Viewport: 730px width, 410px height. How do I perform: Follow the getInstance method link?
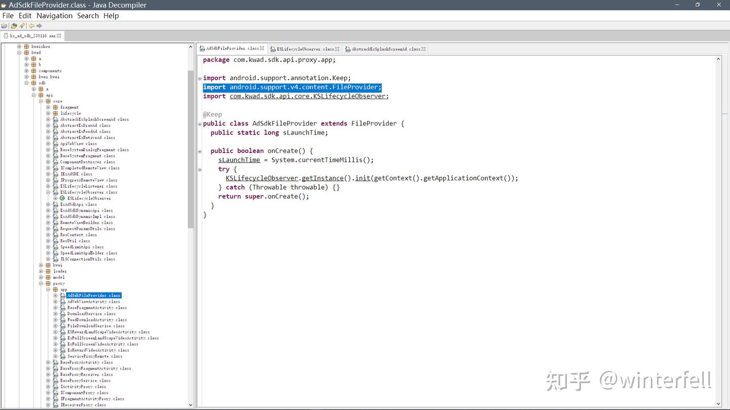[322, 178]
